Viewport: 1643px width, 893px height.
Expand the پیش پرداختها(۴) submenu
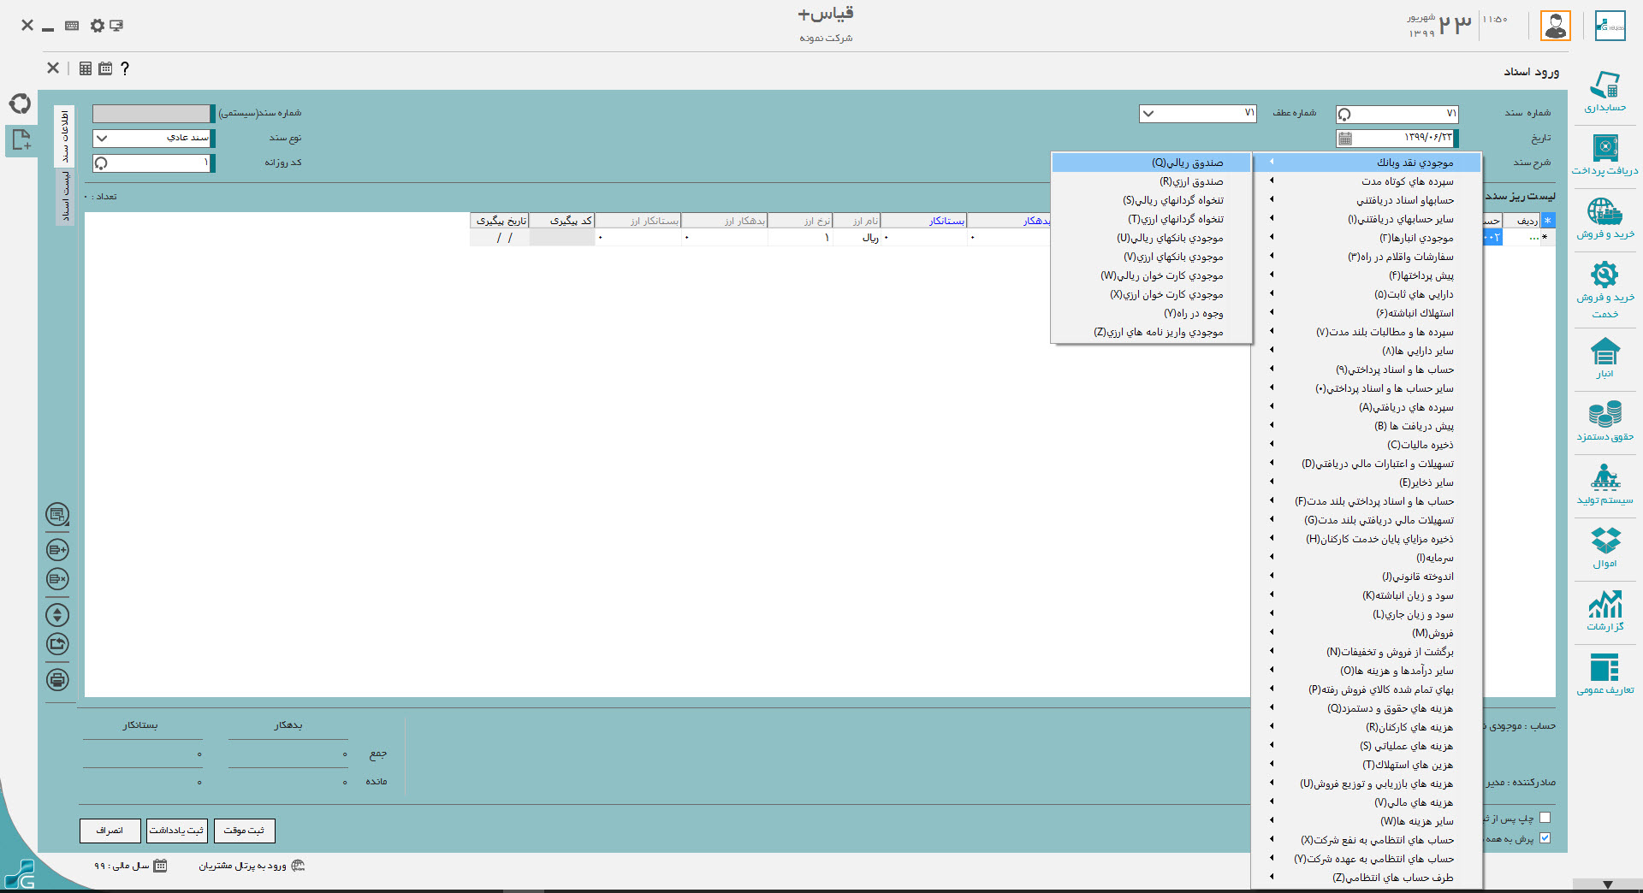1367,275
